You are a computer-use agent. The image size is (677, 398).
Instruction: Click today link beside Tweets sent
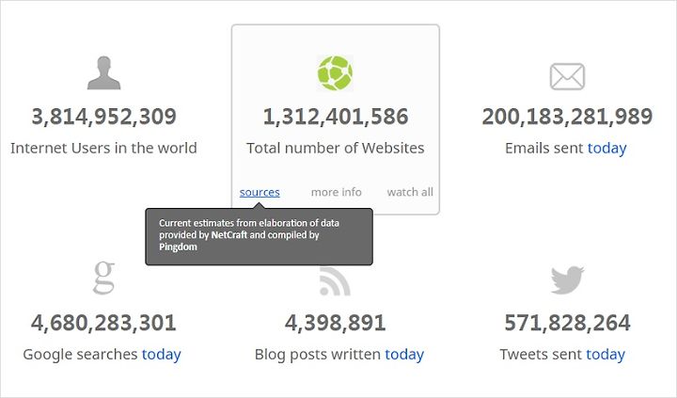[x=606, y=354]
